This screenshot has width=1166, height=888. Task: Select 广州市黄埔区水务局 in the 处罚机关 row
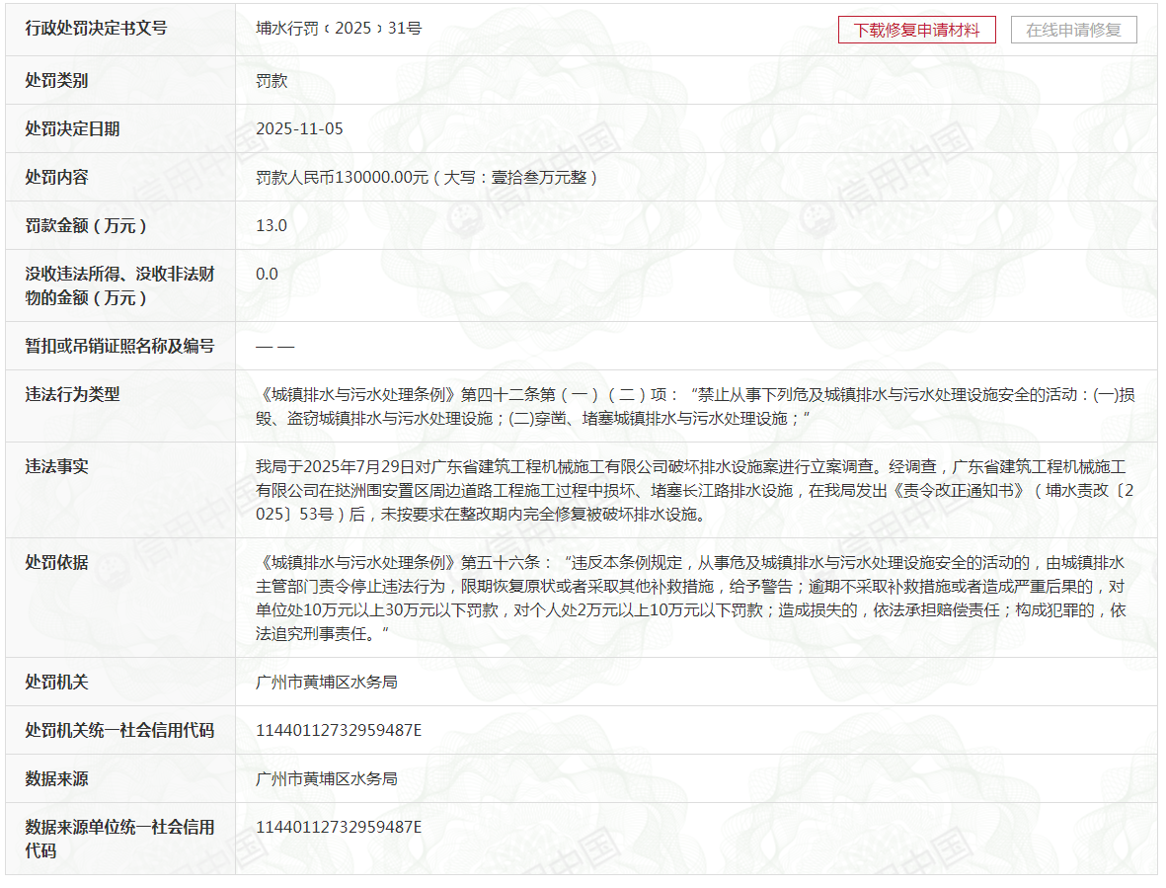(x=327, y=683)
